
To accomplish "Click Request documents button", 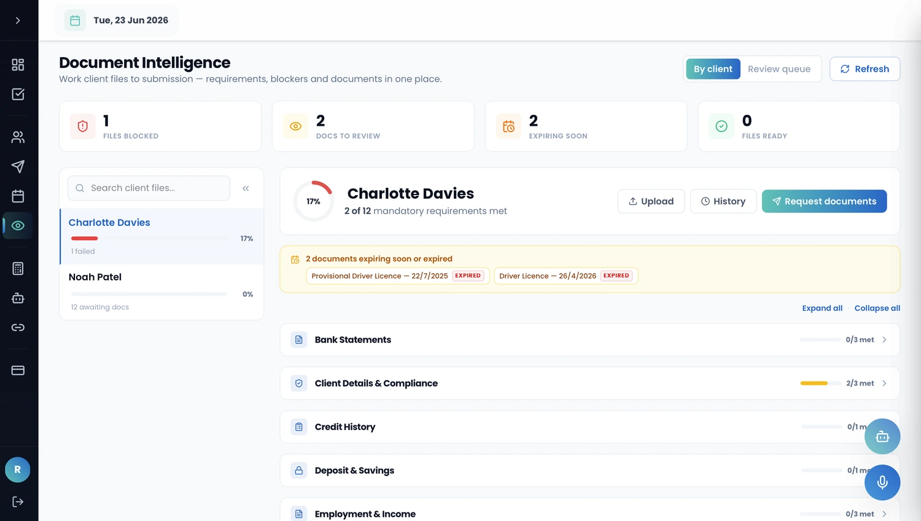I will (x=824, y=201).
